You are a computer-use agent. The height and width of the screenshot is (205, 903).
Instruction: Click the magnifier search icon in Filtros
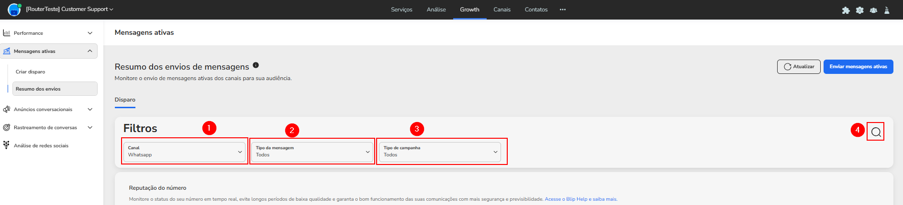click(x=876, y=132)
